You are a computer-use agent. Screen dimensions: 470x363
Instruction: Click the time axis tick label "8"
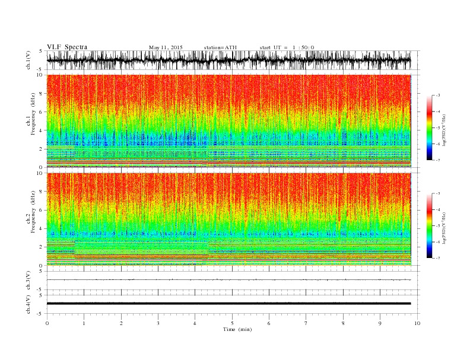click(343, 323)
